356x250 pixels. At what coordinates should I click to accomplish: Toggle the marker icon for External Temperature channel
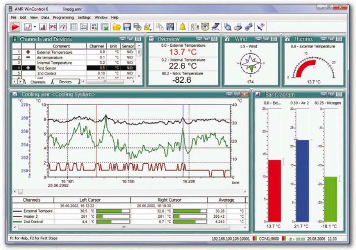(x=27, y=52)
